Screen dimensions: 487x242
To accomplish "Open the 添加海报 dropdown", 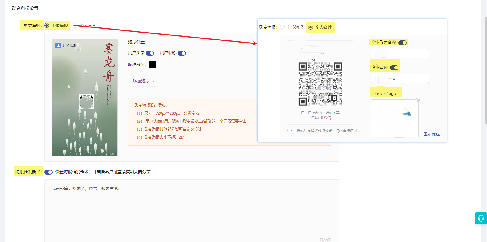I will (143, 81).
